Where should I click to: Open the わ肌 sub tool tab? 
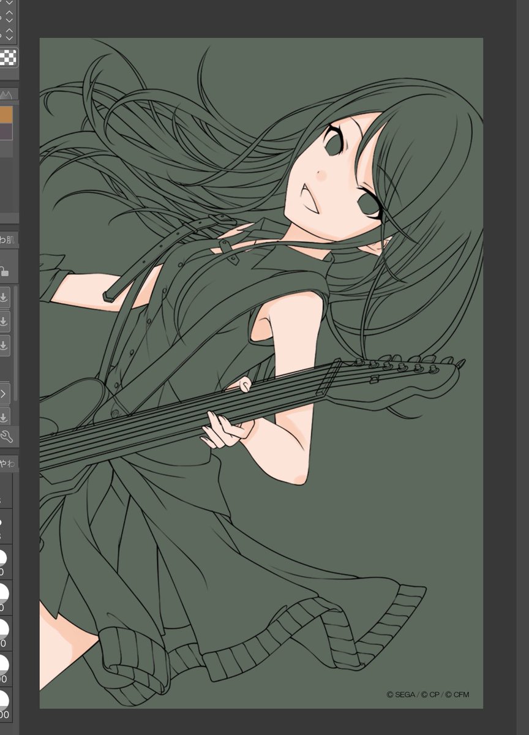coord(8,239)
